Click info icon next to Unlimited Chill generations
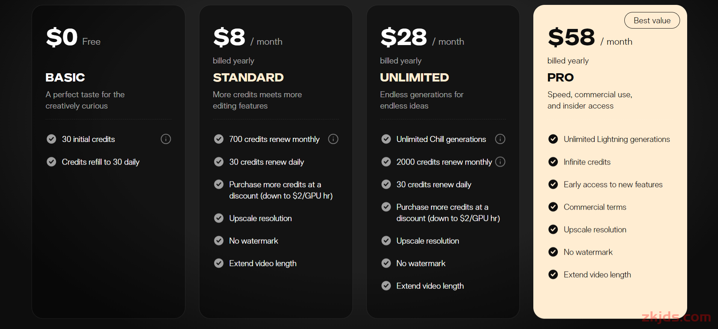This screenshot has width=718, height=329. click(x=500, y=139)
